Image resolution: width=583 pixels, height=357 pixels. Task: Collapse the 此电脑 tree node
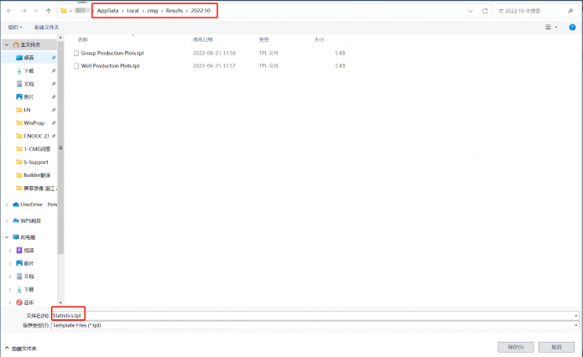pos(8,237)
